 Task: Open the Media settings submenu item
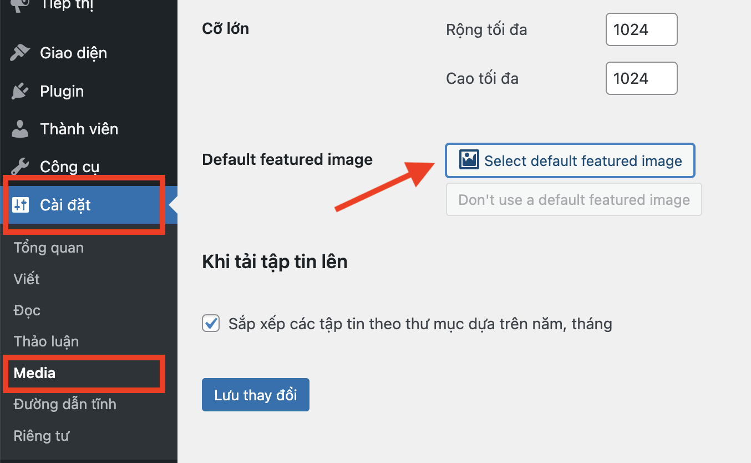click(34, 373)
